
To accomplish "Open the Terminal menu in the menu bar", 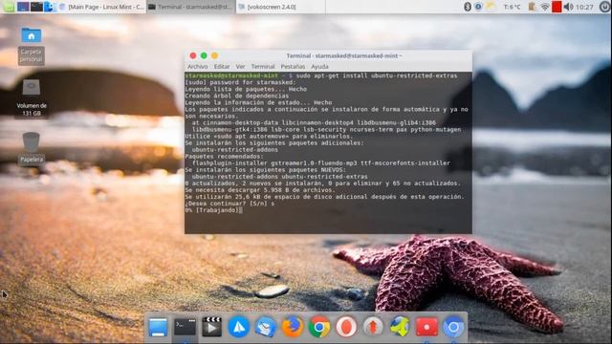I will tap(263, 67).
